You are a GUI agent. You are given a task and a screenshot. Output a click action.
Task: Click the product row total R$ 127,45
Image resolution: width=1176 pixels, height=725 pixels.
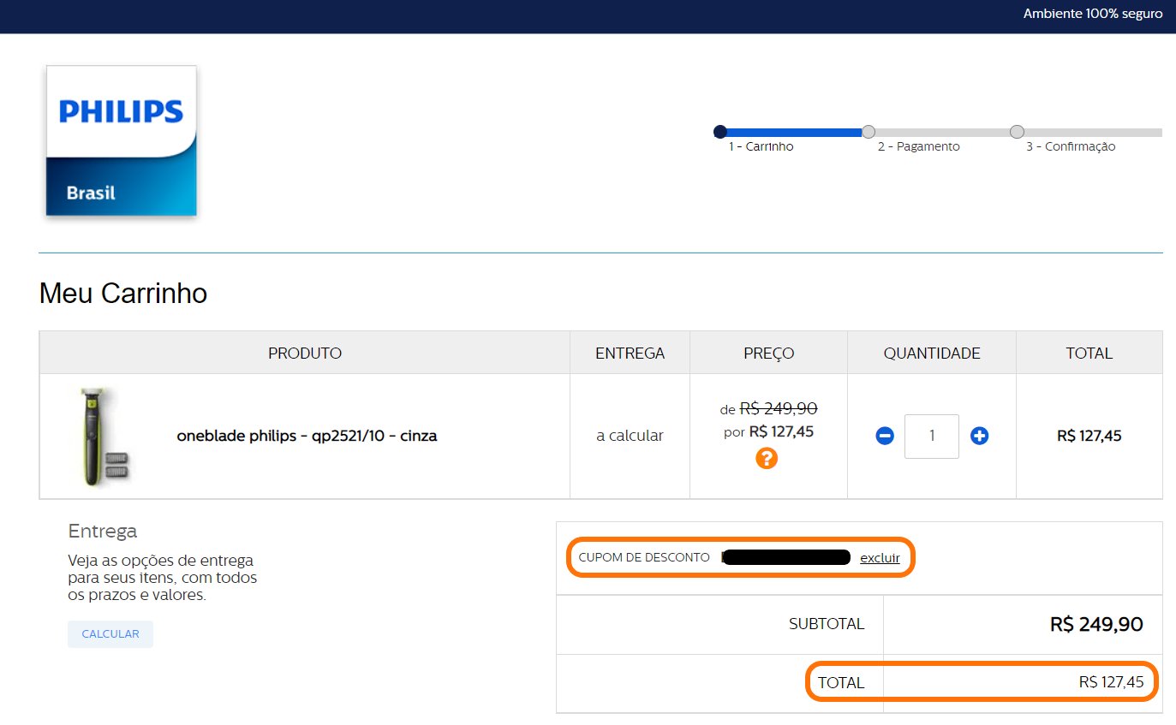[x=1089, y=436]
